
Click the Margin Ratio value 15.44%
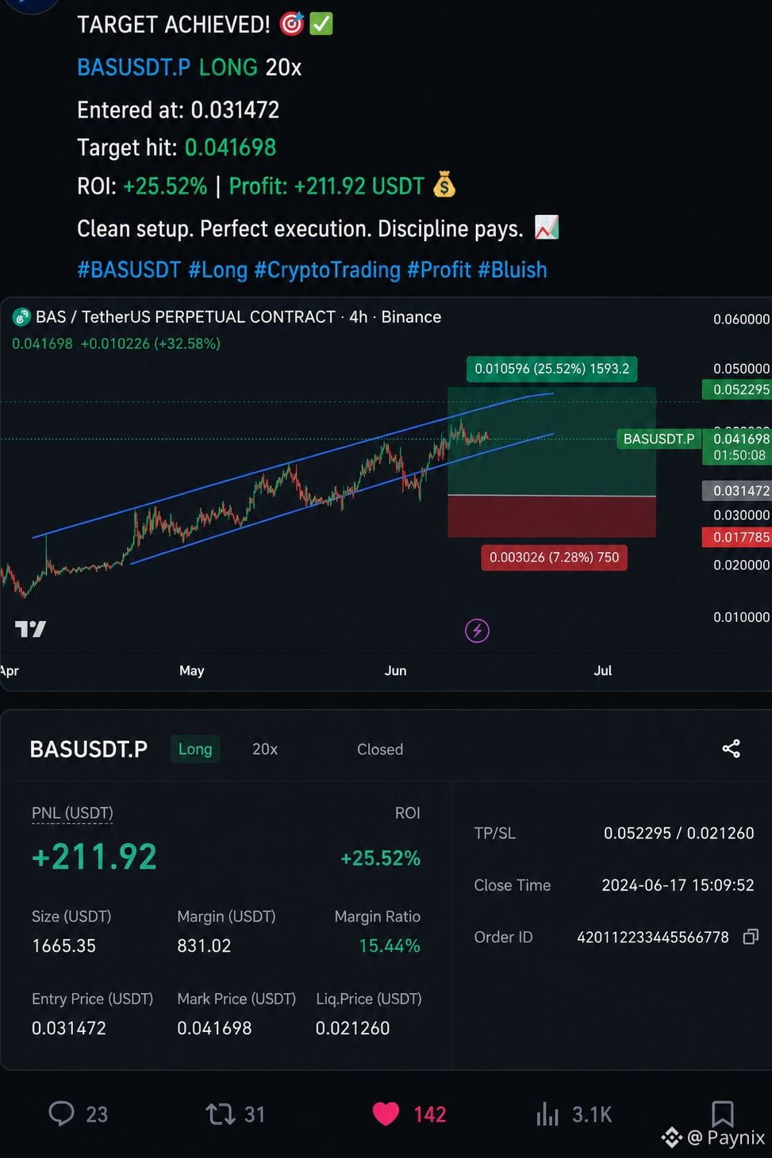390,945
